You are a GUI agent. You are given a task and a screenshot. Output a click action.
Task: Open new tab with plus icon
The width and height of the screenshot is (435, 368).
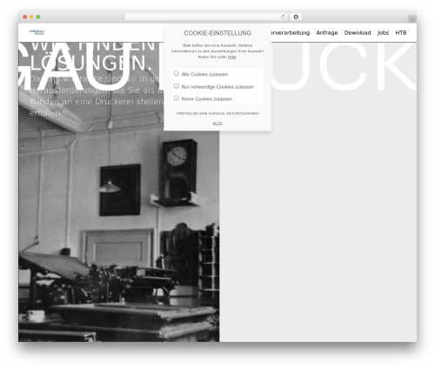point(412,19)
